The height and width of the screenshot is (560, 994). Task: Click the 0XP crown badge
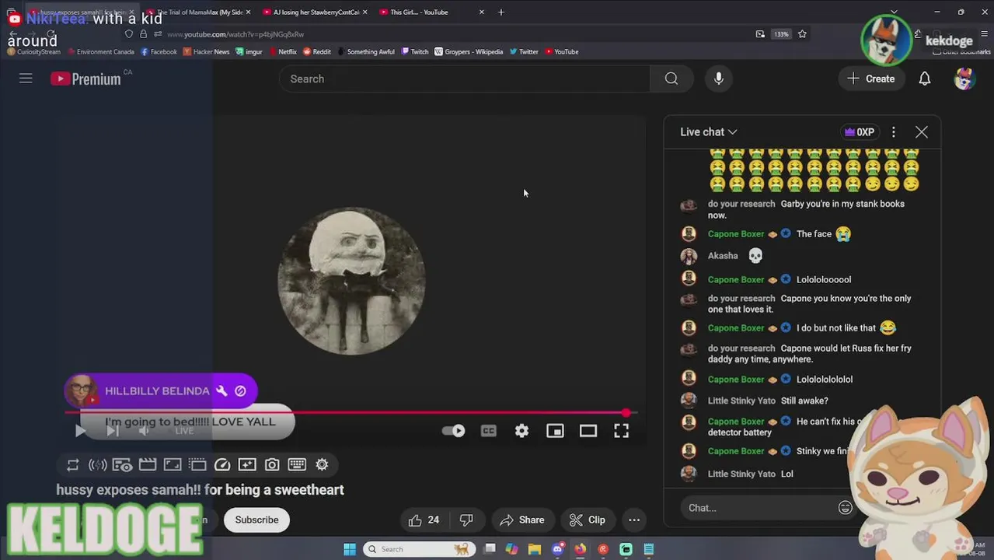tap(860, 132)
